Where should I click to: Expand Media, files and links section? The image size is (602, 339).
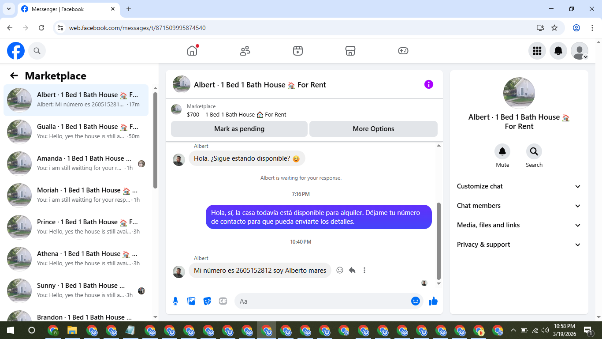tap(519, 225)
